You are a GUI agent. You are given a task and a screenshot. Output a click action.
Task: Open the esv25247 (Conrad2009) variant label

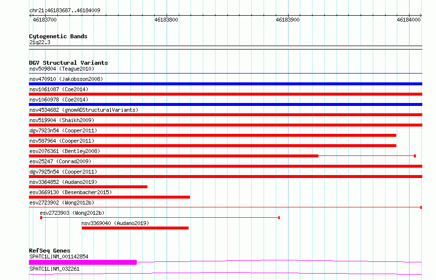click(x=60, y=161)
